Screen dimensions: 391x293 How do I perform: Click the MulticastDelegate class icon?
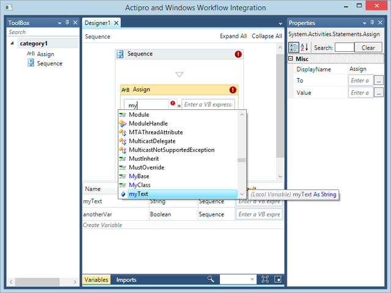[x=122, y=141]
